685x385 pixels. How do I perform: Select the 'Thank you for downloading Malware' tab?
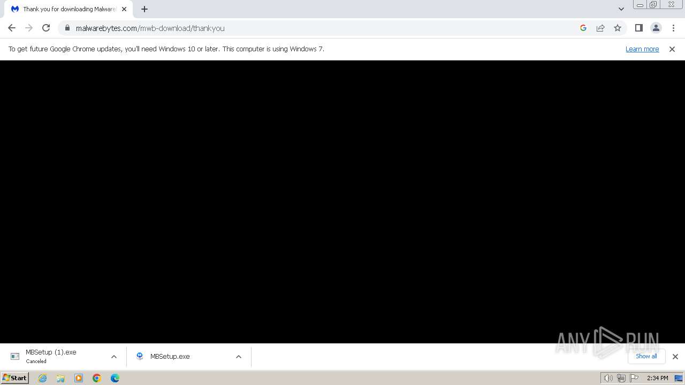pos(69,9)
